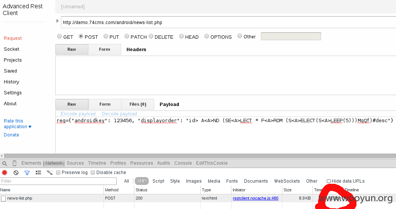
Task: Toggle the overview waterfall icon
Action: coord(50,173)
